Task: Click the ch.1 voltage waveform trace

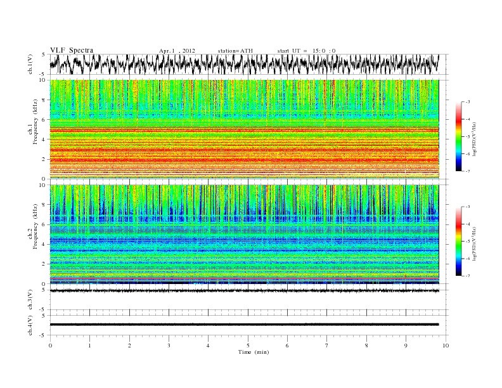Action: click(244, 64)
